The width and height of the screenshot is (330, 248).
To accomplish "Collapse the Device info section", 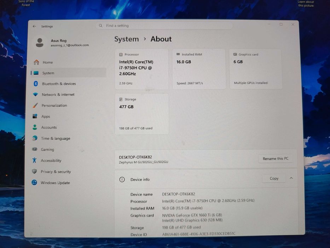I will (291, 178).
